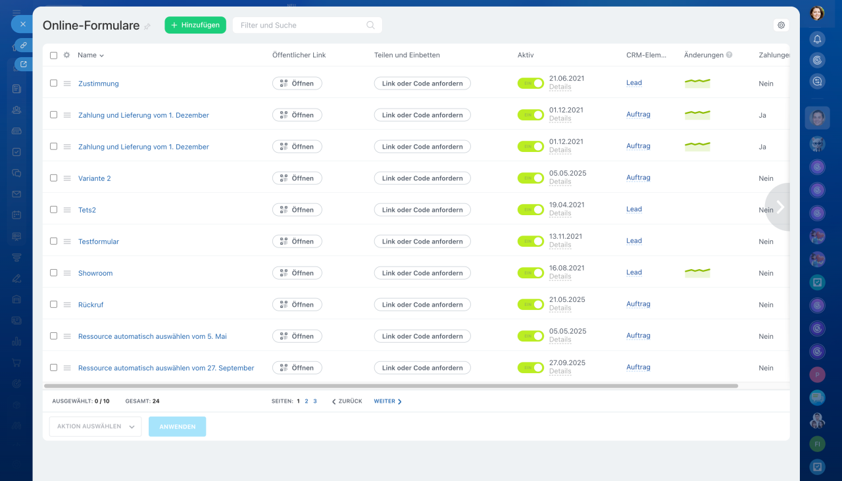Image resolution: width=842 pixels, height=481 pixels.
Task: Click the search magnifier icon
Action: click(x=371, y=25)
